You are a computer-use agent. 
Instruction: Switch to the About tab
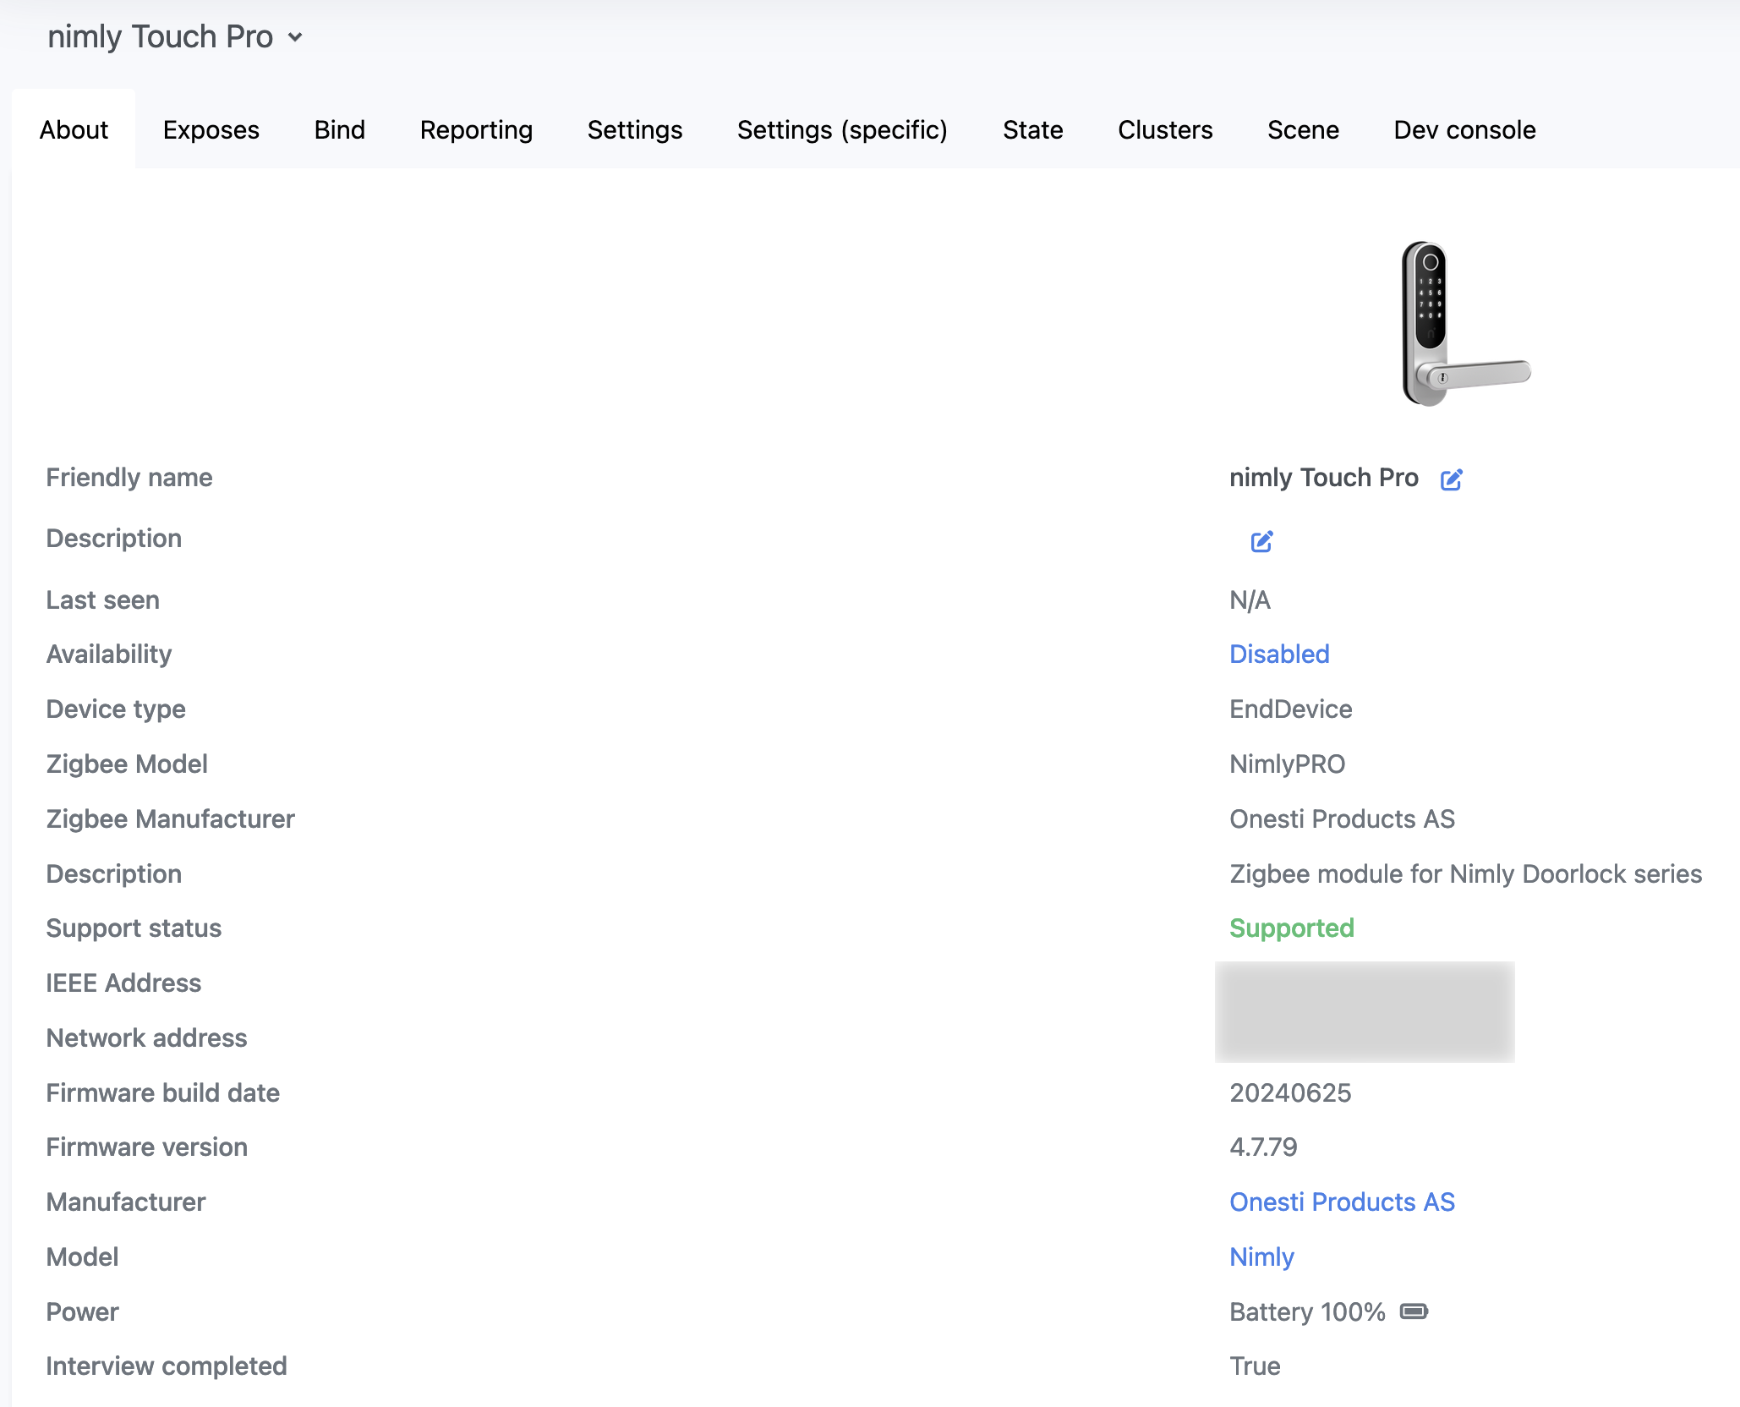point(74,129)
